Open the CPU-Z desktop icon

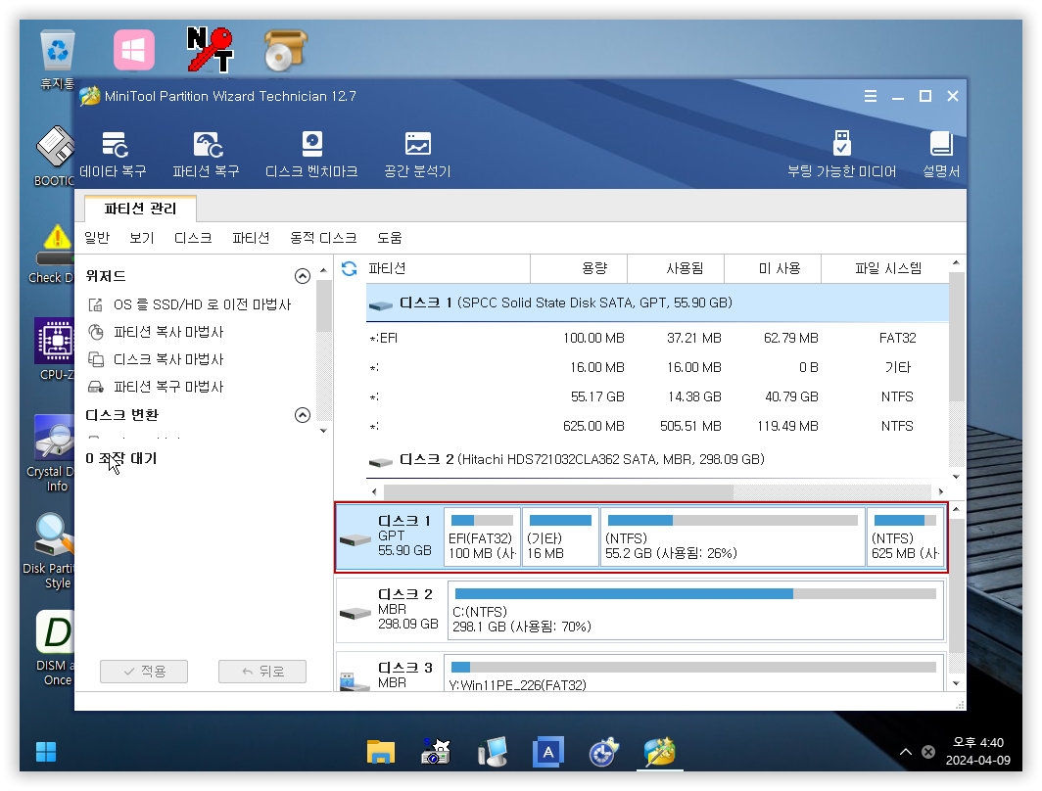pos(56,349)
